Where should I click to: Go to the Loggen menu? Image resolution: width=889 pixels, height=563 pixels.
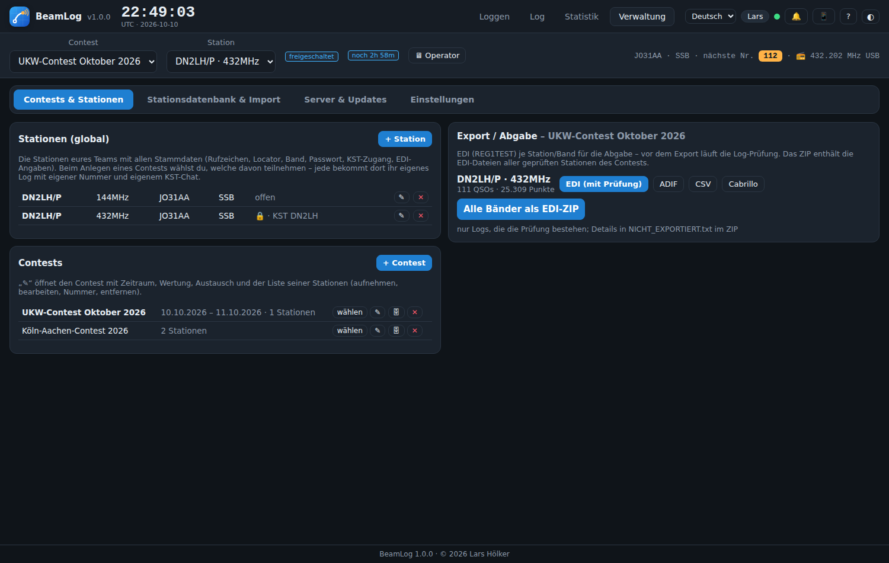click(x=494, y=17)
